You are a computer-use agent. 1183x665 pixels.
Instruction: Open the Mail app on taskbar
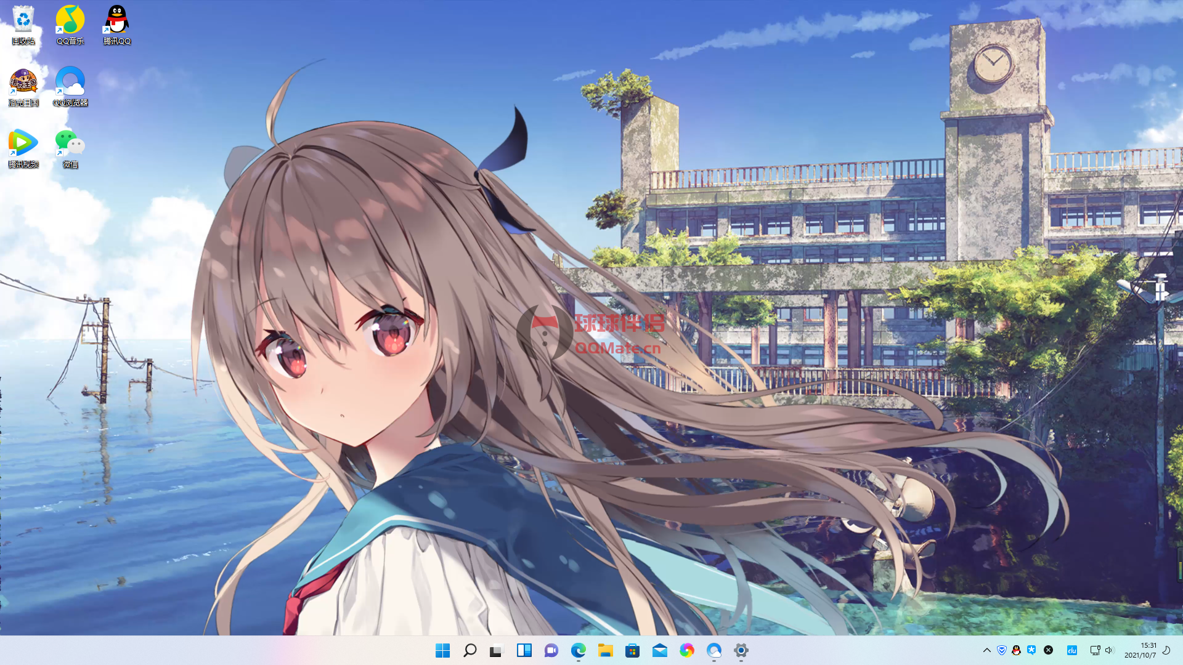[x=659, y=650]
